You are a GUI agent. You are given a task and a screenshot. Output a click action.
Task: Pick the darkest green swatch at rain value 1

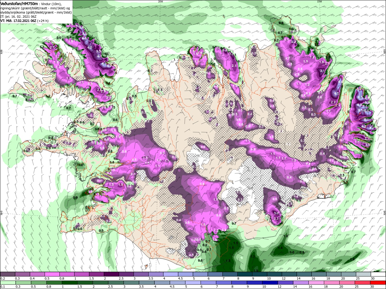pyautogui.click(x=70, y=282)
